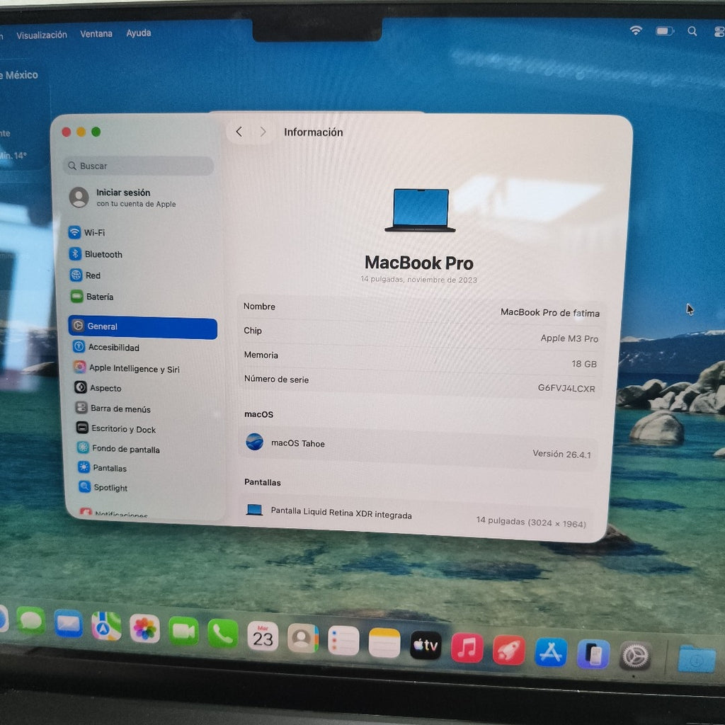725x725 pixels.
Task: Close the settings window with red button
Action: click(66, 132)
